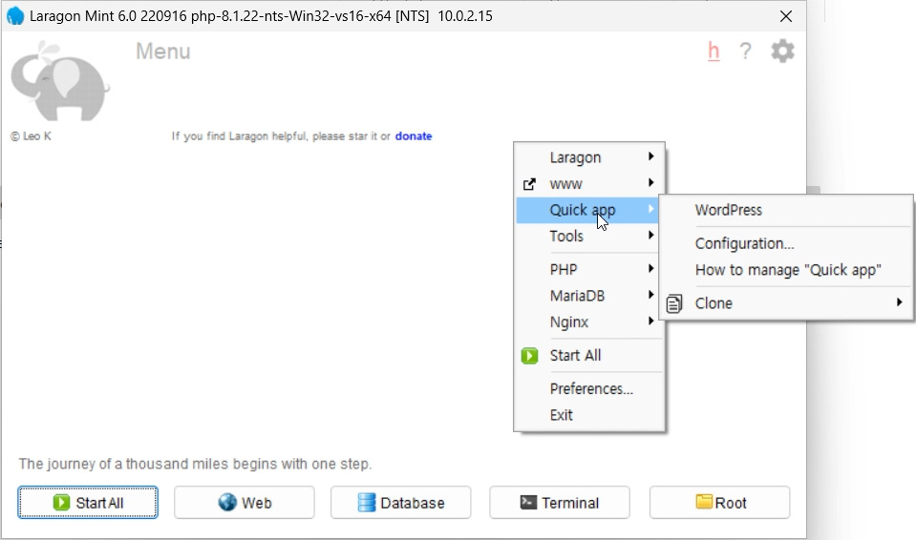Open the Nginx menu entry
916x540 pixels.
[x=588, y=322]
